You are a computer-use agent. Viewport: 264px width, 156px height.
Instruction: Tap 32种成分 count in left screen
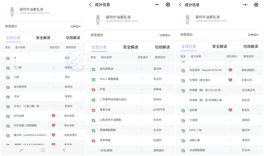pos(75,26)
